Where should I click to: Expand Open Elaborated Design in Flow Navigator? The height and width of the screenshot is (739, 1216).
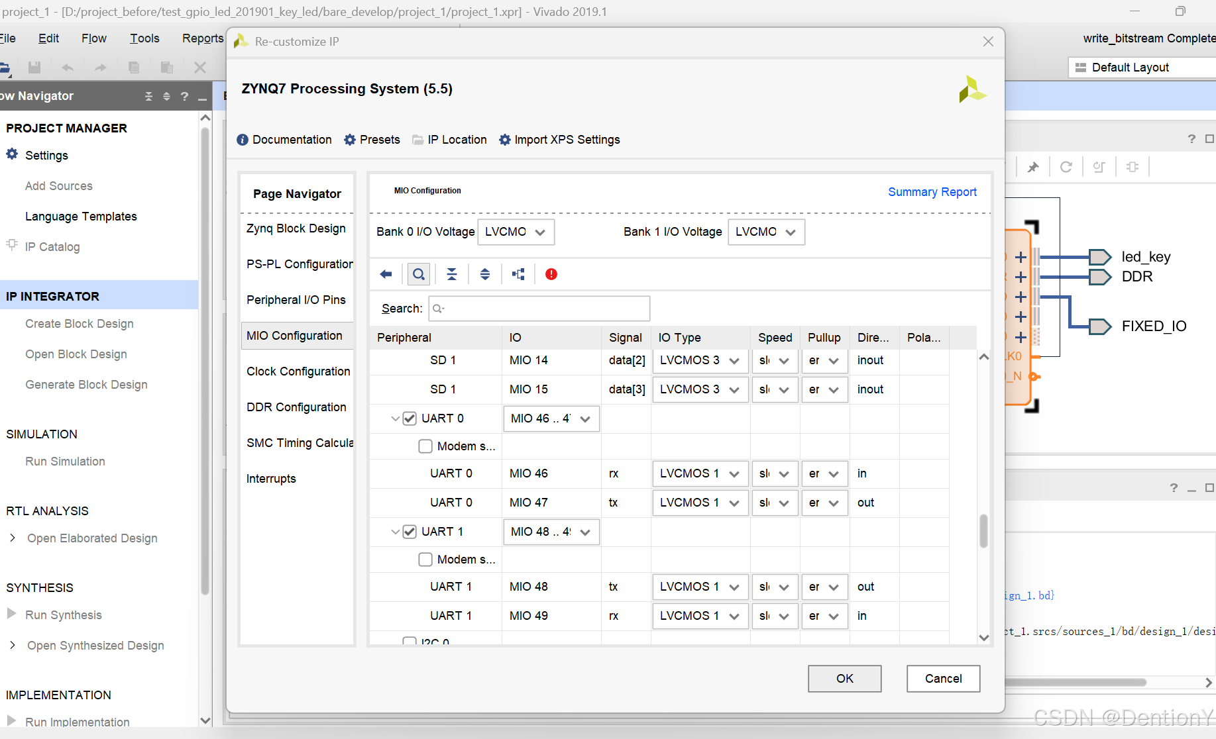coord(12,538)
